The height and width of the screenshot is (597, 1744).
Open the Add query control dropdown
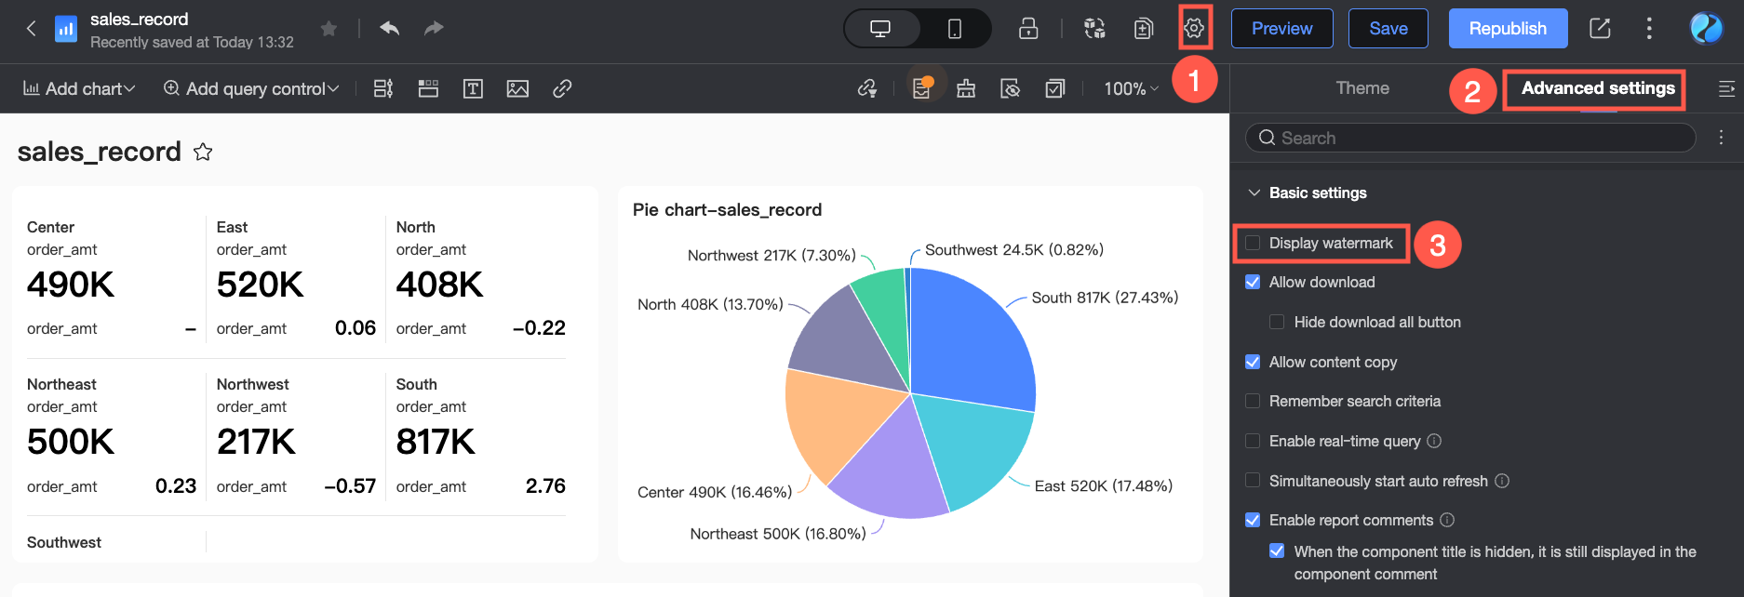251,88
